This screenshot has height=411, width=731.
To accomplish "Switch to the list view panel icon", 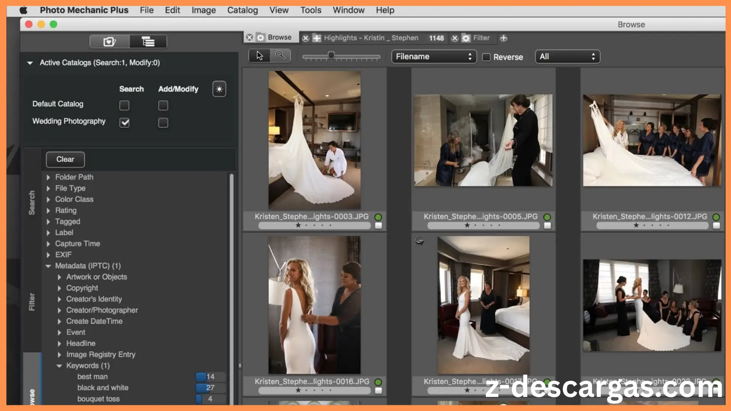I will (148, 41).
